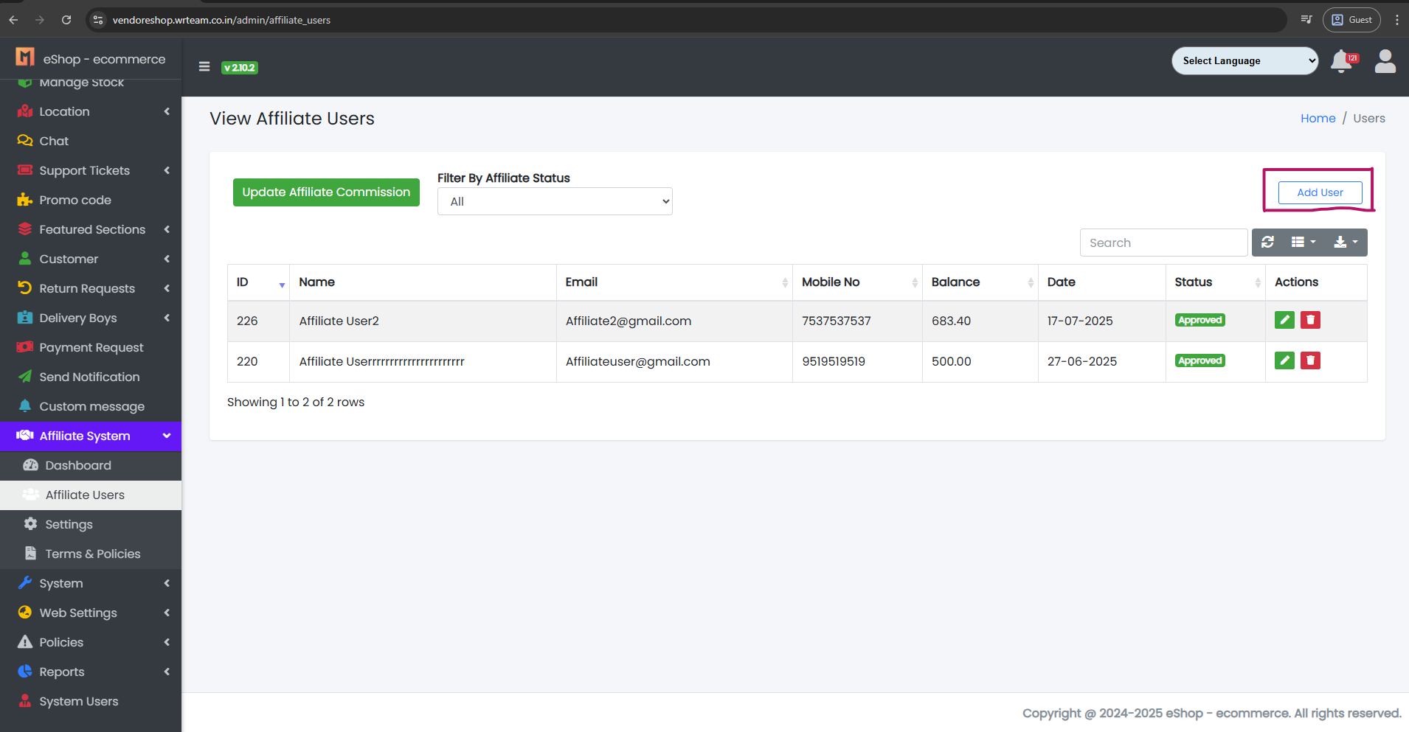1409x732 pixels.
Task: Expand the Customer menu chevron
Action: (x=167, y=259)
